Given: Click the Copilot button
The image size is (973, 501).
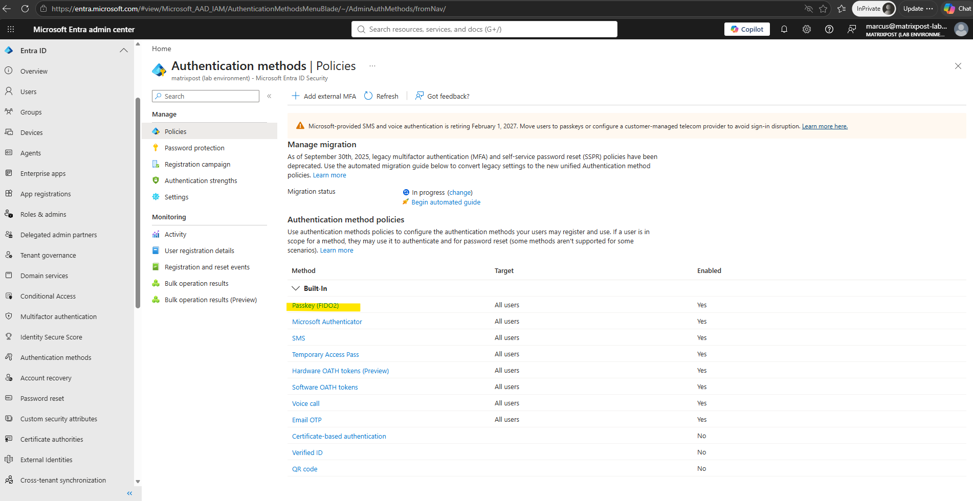Looking at the screenshot, I should point(747,29).
